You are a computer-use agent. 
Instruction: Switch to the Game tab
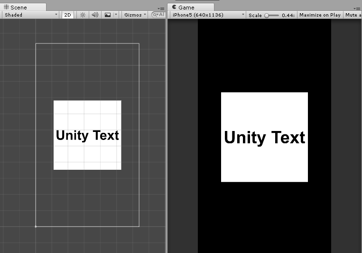point(191,8)
